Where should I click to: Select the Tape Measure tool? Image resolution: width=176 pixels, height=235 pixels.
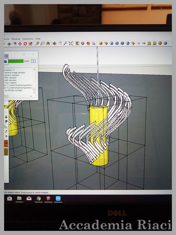tap(37, 43)
